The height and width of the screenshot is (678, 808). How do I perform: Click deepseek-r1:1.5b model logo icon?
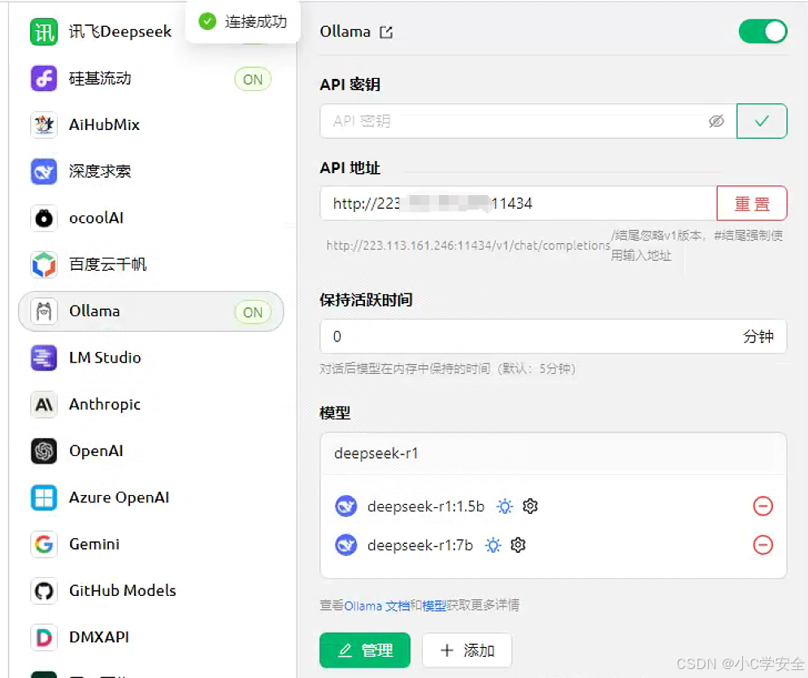click(x=346, y=506)
